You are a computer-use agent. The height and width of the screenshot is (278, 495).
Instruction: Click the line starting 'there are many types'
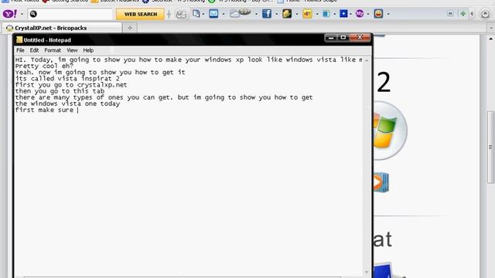(x=164, y=97)
